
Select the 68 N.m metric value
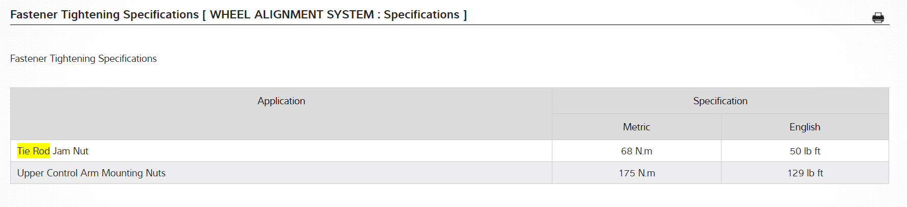click(x=636, y=151)
